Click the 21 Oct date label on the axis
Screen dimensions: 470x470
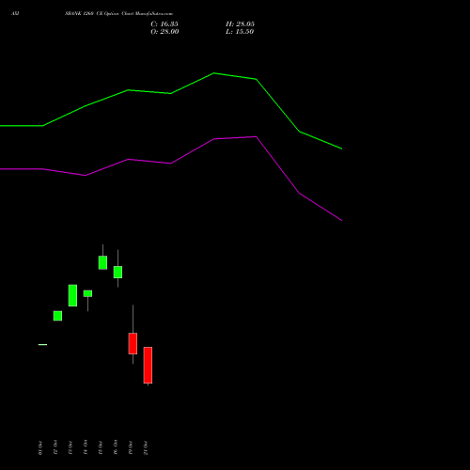(x=146, y=447)
